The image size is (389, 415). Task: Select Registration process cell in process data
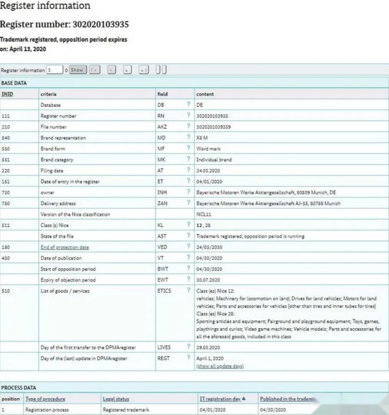[x=47, y=410]
